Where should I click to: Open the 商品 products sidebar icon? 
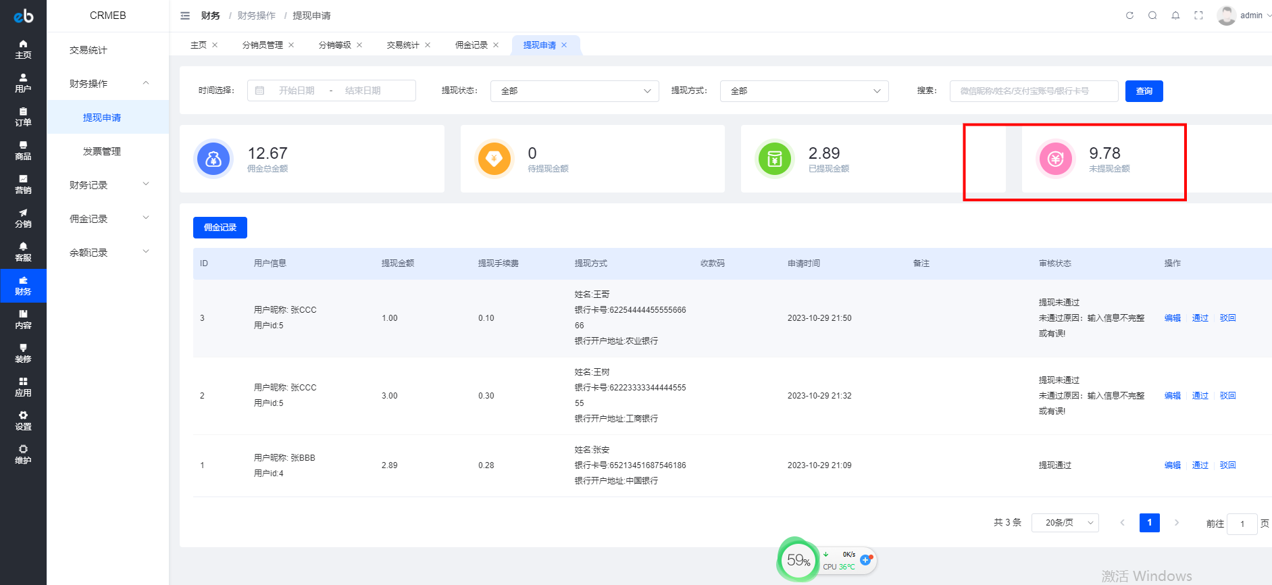click(x=23, y=151)
